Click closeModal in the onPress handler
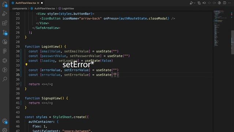Image resolution: width=234 pixels, height=132 pixels. pyautogui.click(x=158, y=18)
